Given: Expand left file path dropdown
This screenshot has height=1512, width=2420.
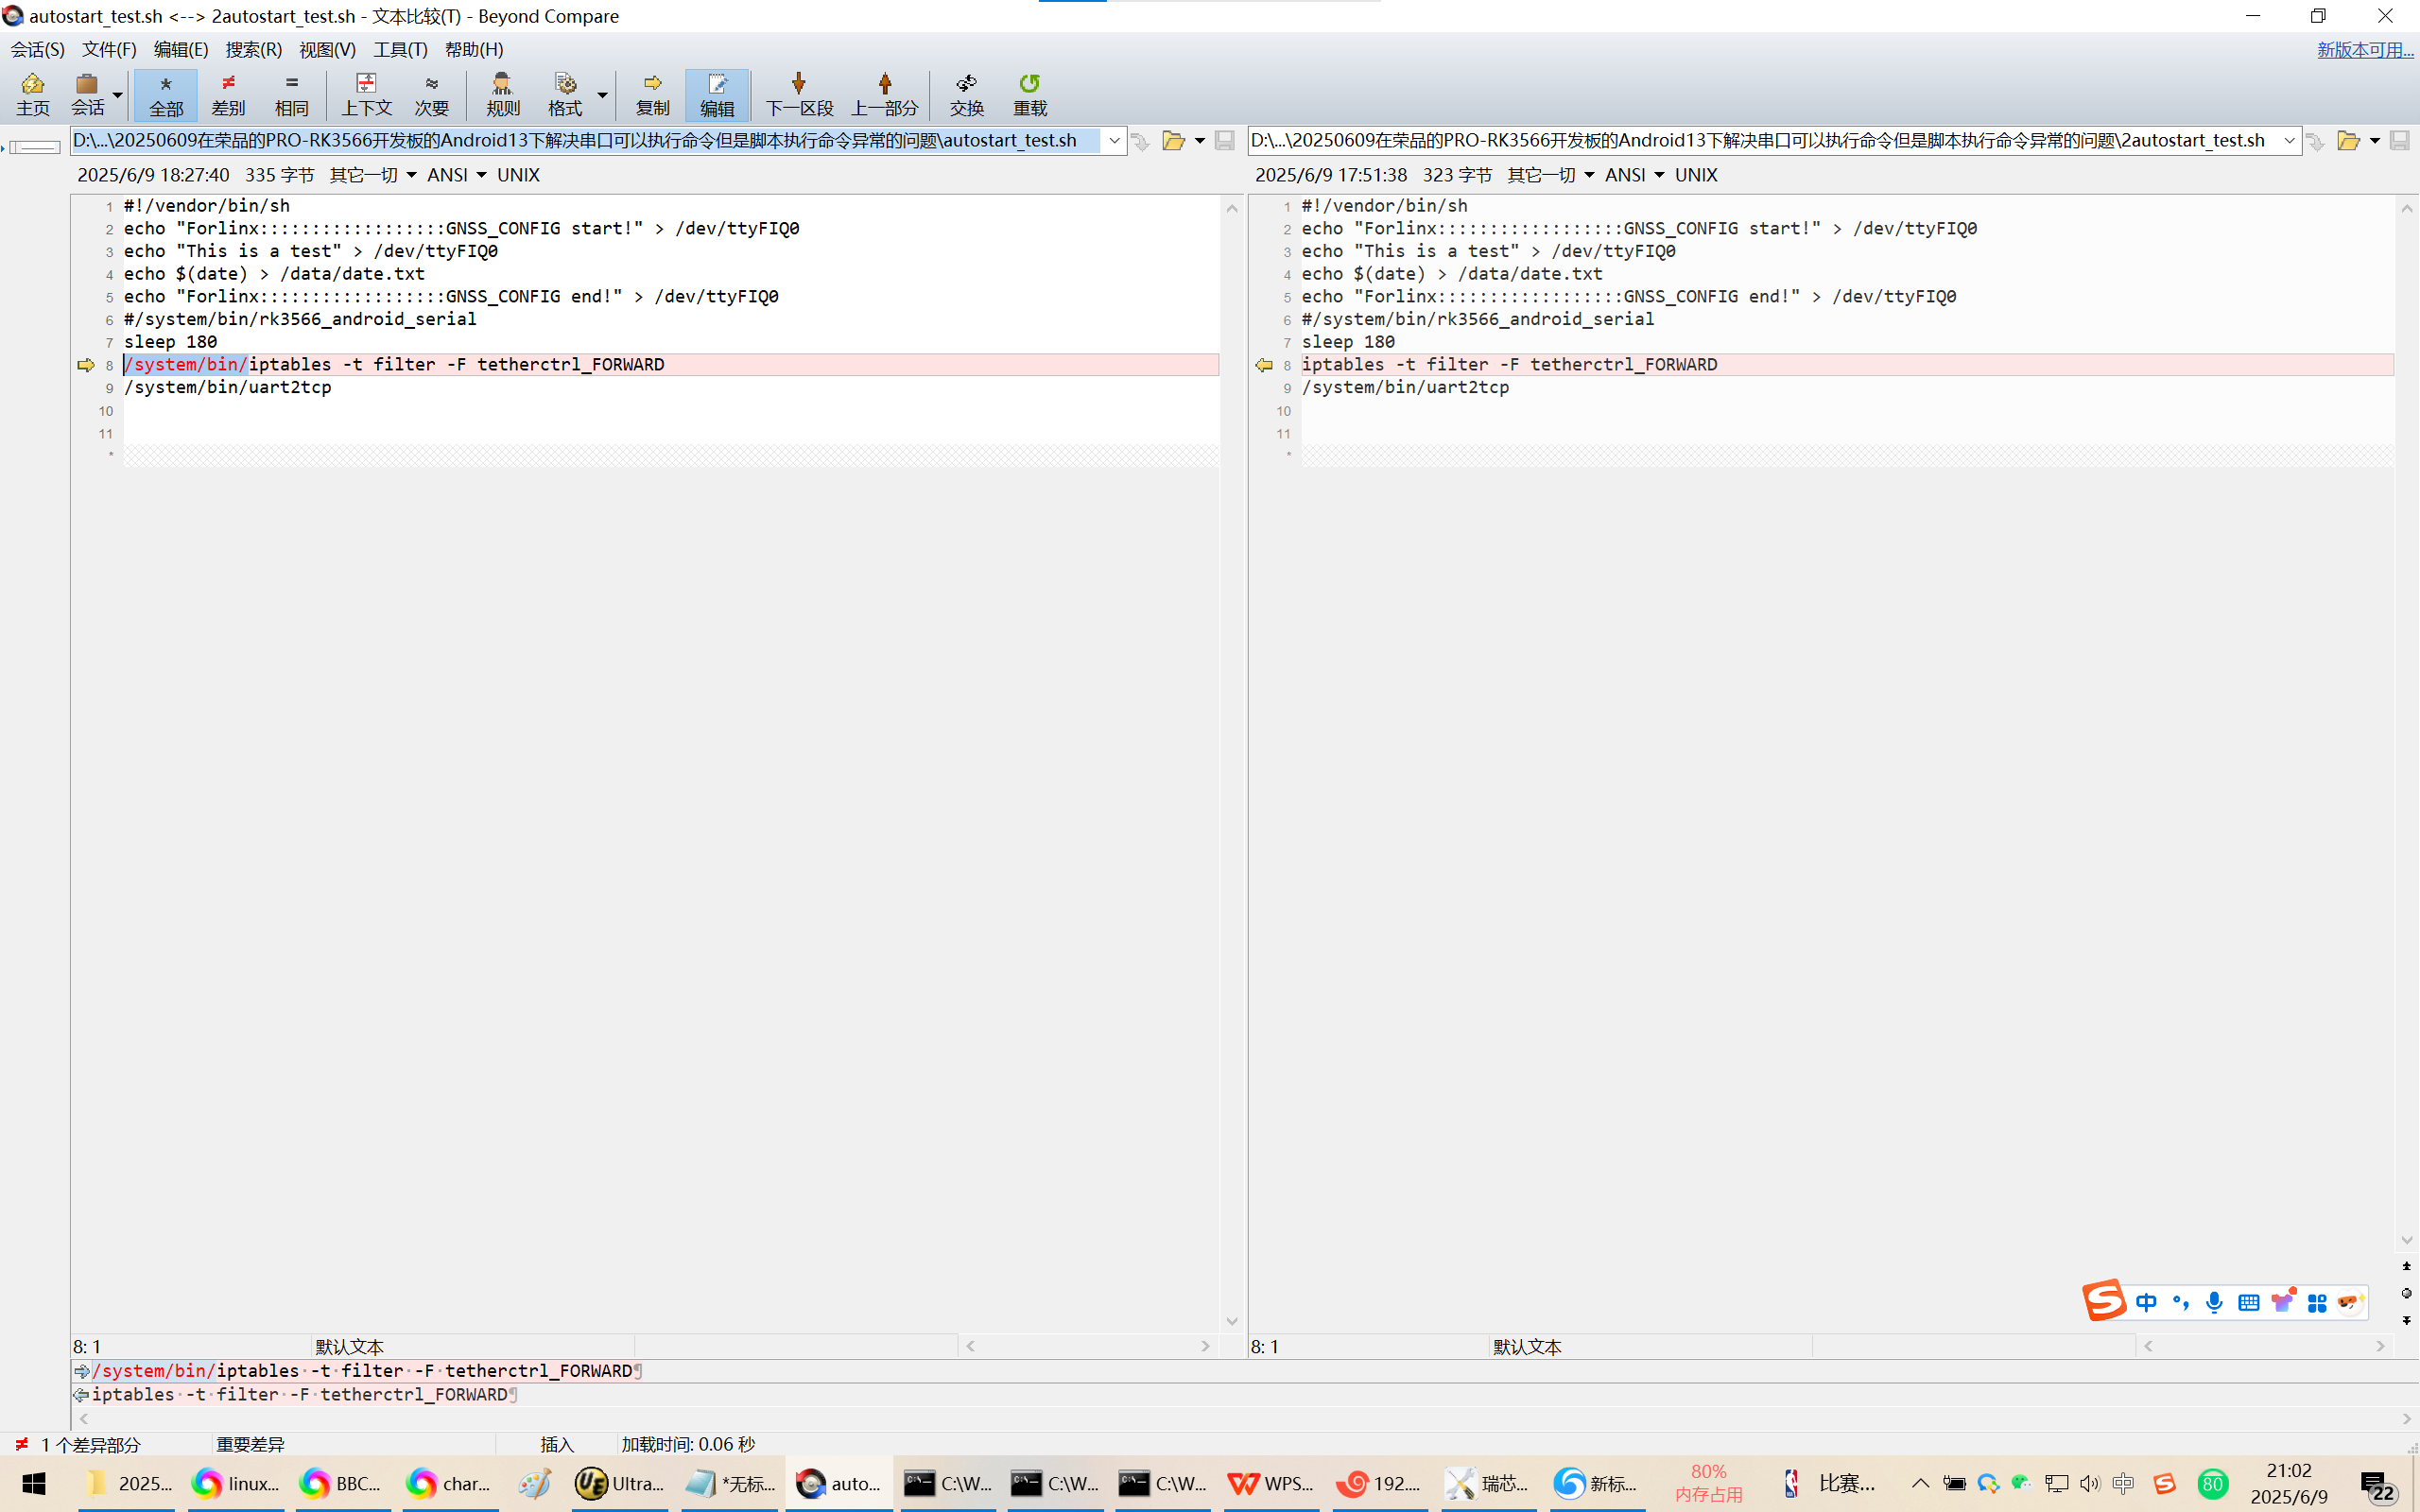Looking at the screenshot, I should pyautogui.click(x=1114, y=141).
